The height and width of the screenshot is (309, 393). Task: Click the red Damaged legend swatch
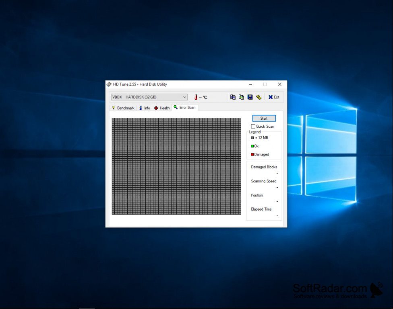pyautogui.click(x=252, y=155)
